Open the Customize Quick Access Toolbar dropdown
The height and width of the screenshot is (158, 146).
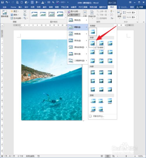pyautogui.click(x=68, y=2)
